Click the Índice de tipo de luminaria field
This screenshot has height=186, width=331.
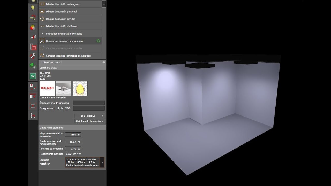(x=89, y=103)
